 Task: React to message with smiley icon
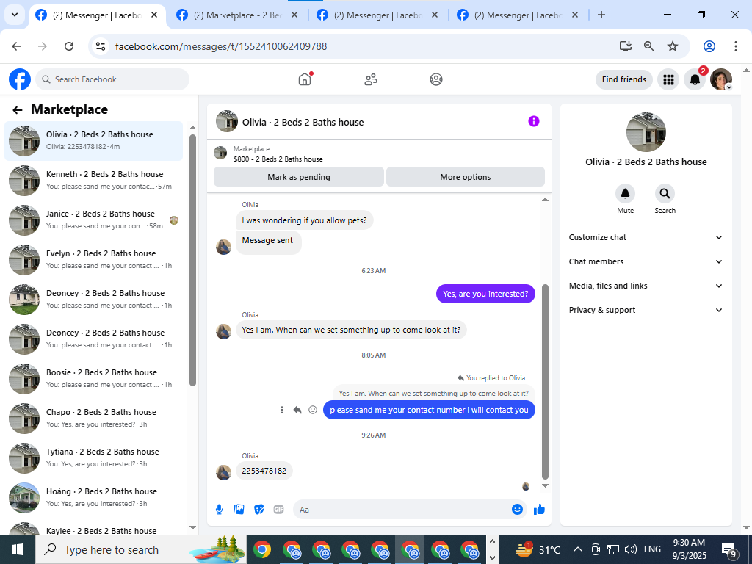[313, 410]
